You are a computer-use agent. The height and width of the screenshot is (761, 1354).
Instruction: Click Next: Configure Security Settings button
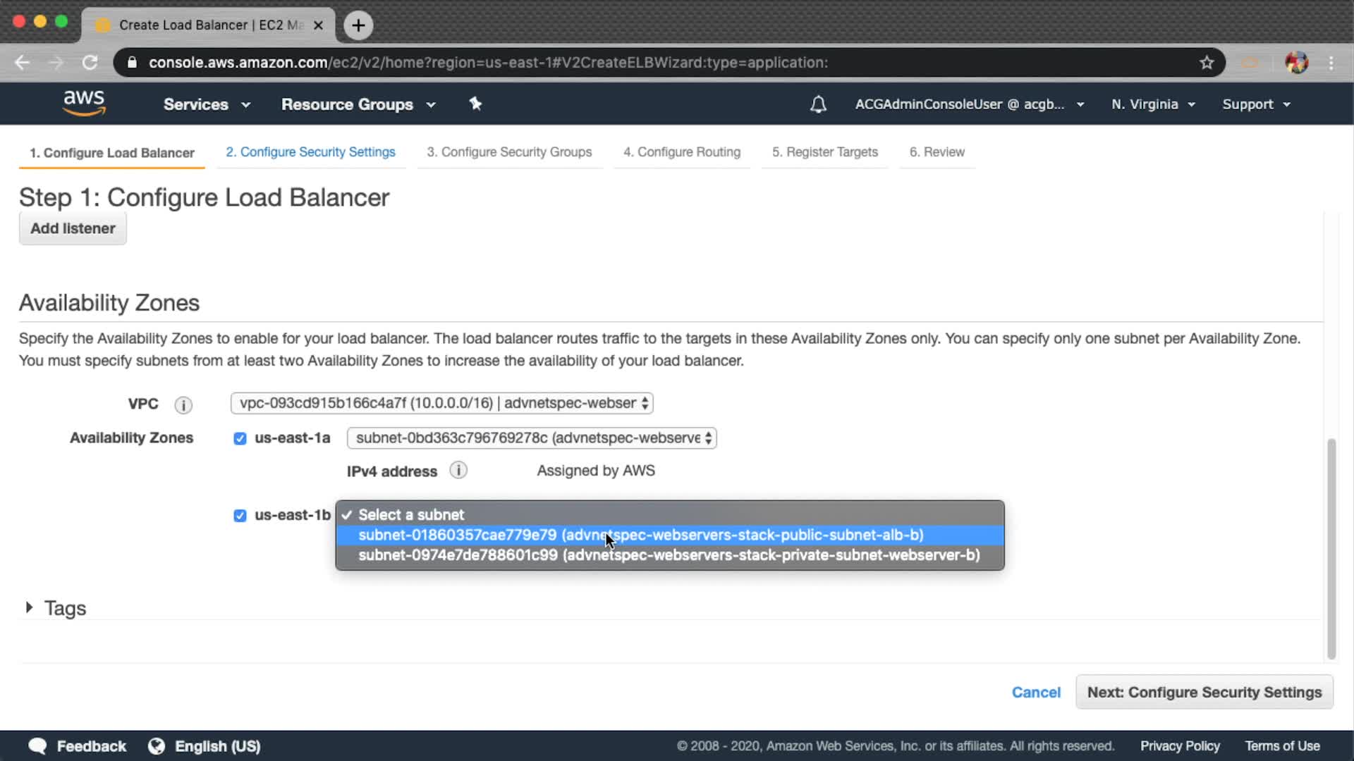pyautogui.click(x=1204, y=692)
